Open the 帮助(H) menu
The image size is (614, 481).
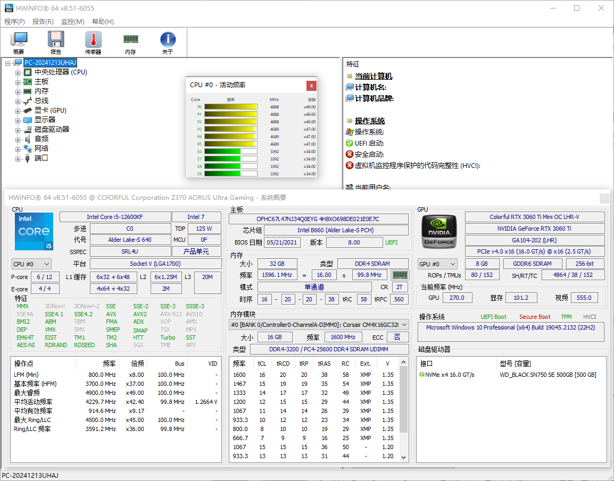coord(103,21)
